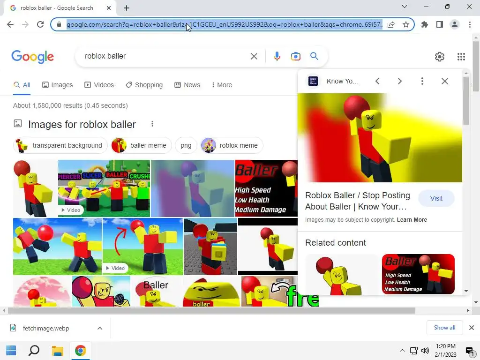Screen dimensions: 480x360
Task: Submit search with magnifier icon
Action: coord(314,56)
